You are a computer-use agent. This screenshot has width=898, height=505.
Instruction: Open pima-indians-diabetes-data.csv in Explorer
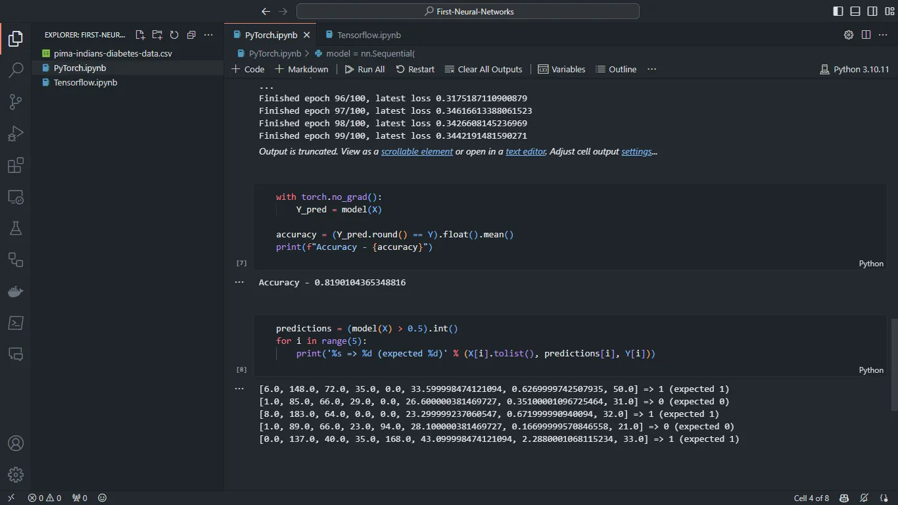(x=128, y=53)
